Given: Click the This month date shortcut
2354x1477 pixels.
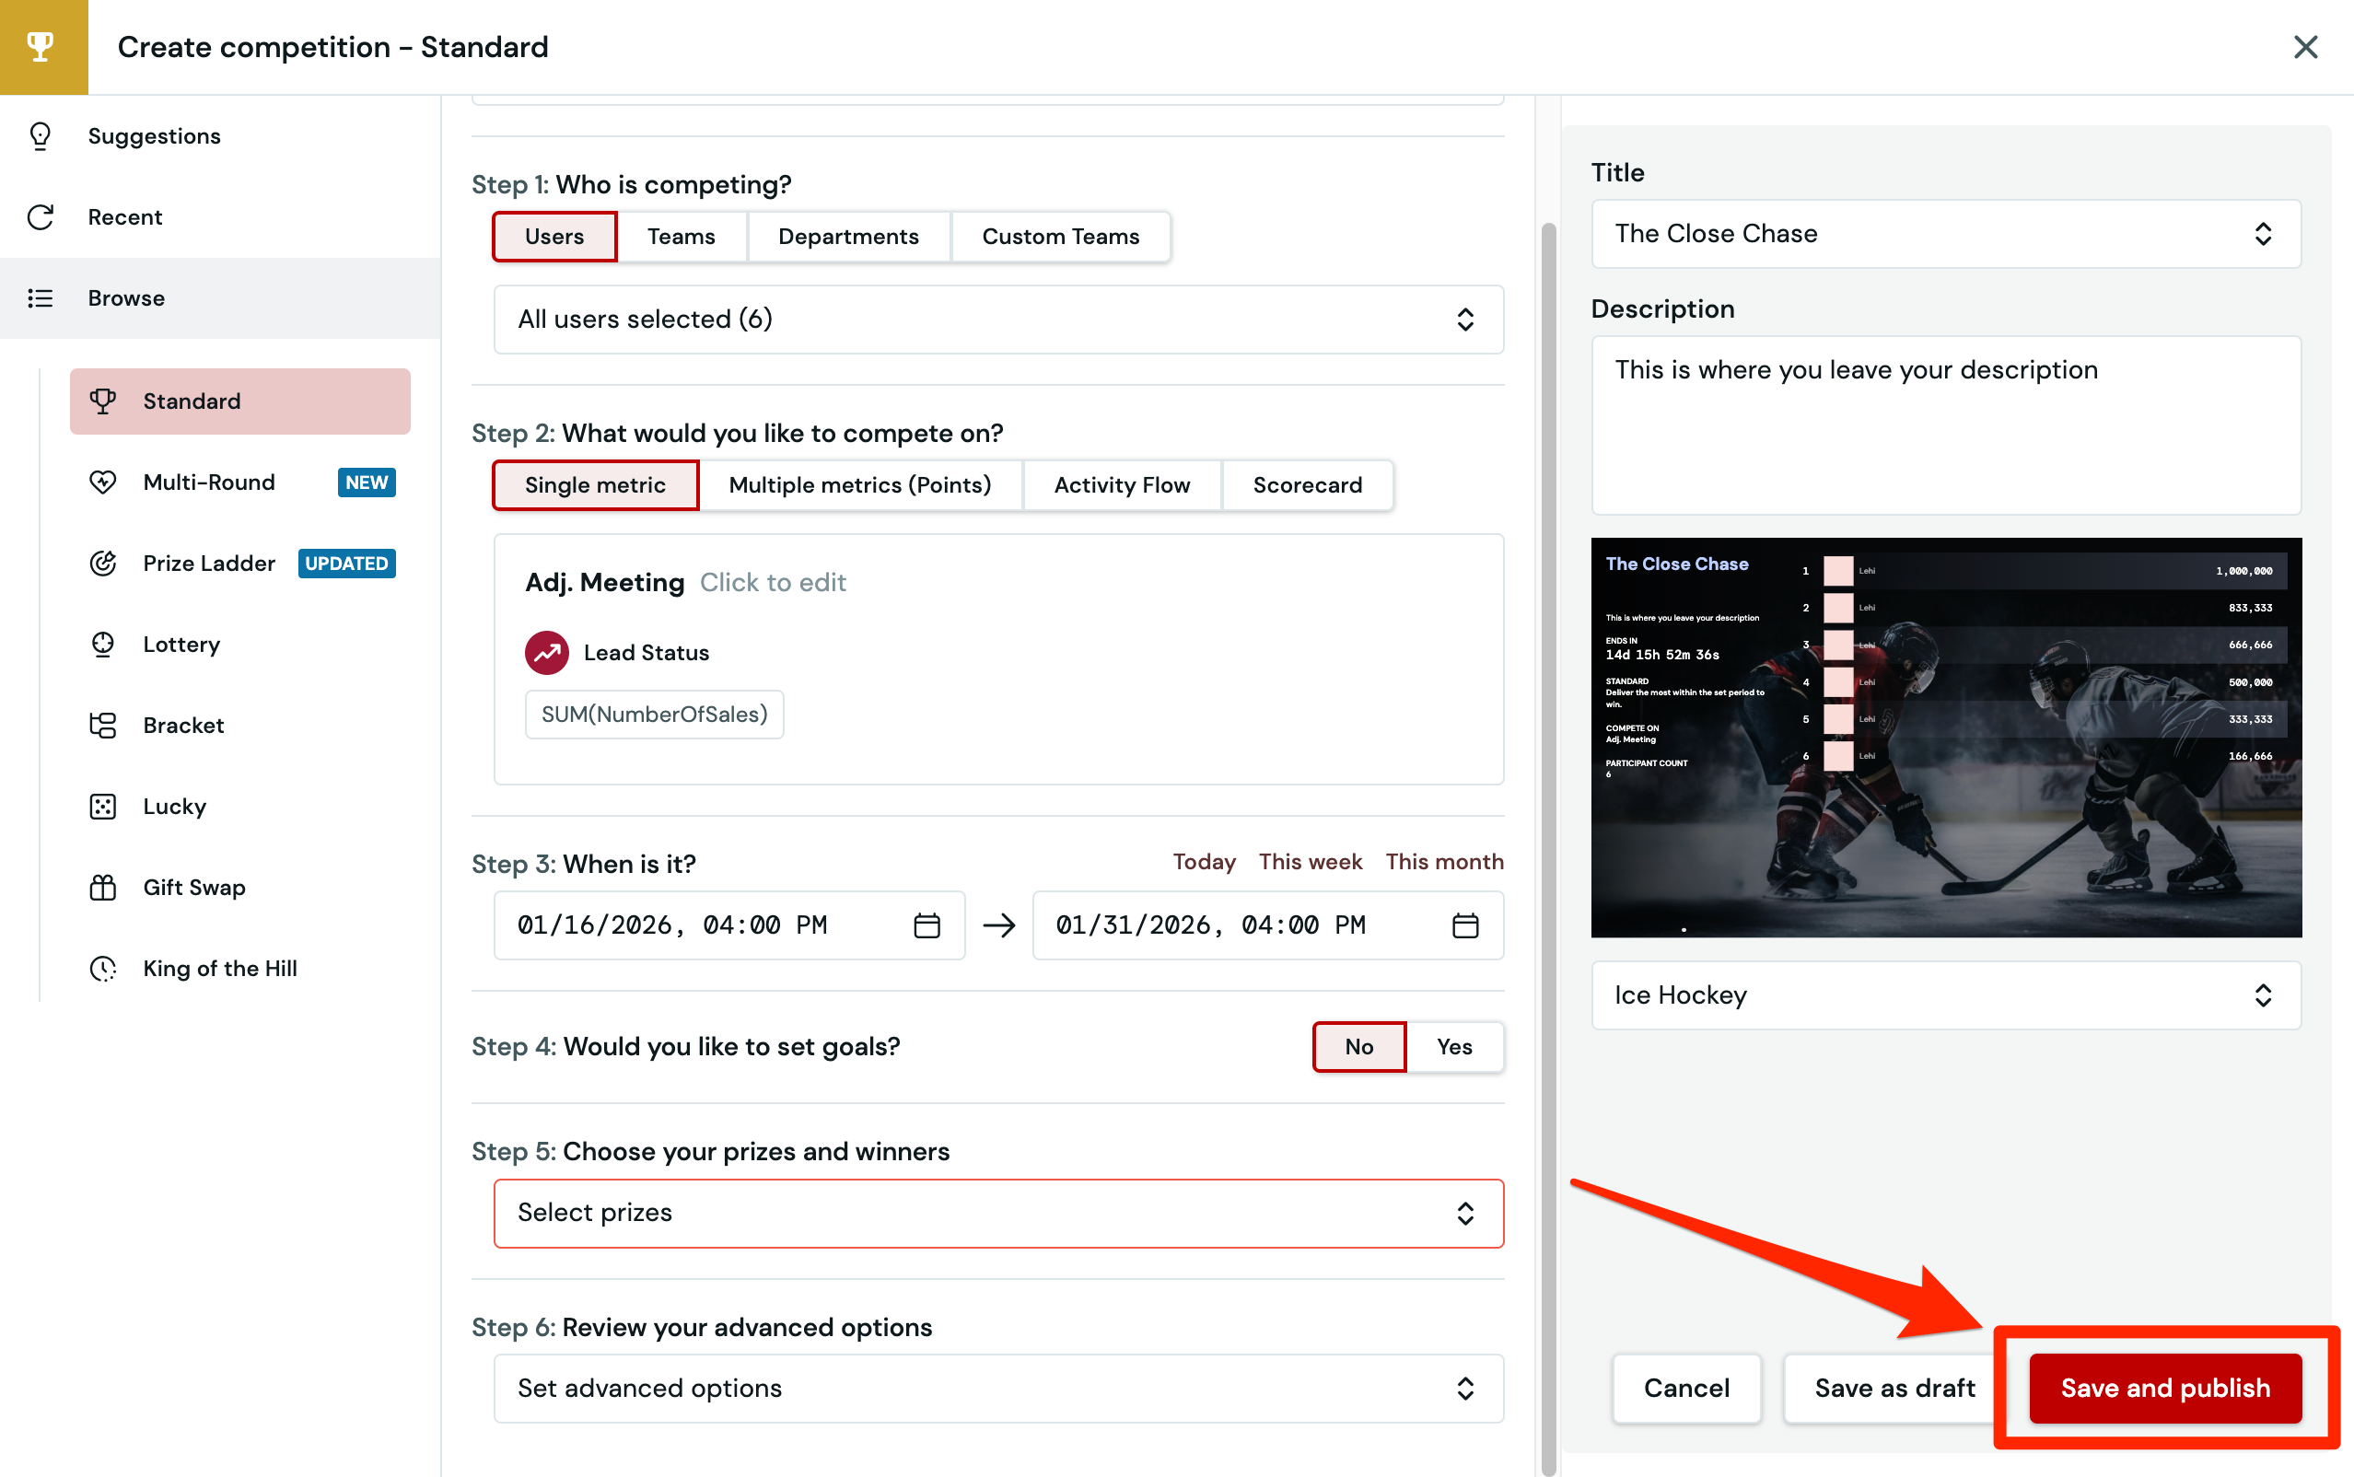Looking at the screenshot, I should click(1444, 862).
